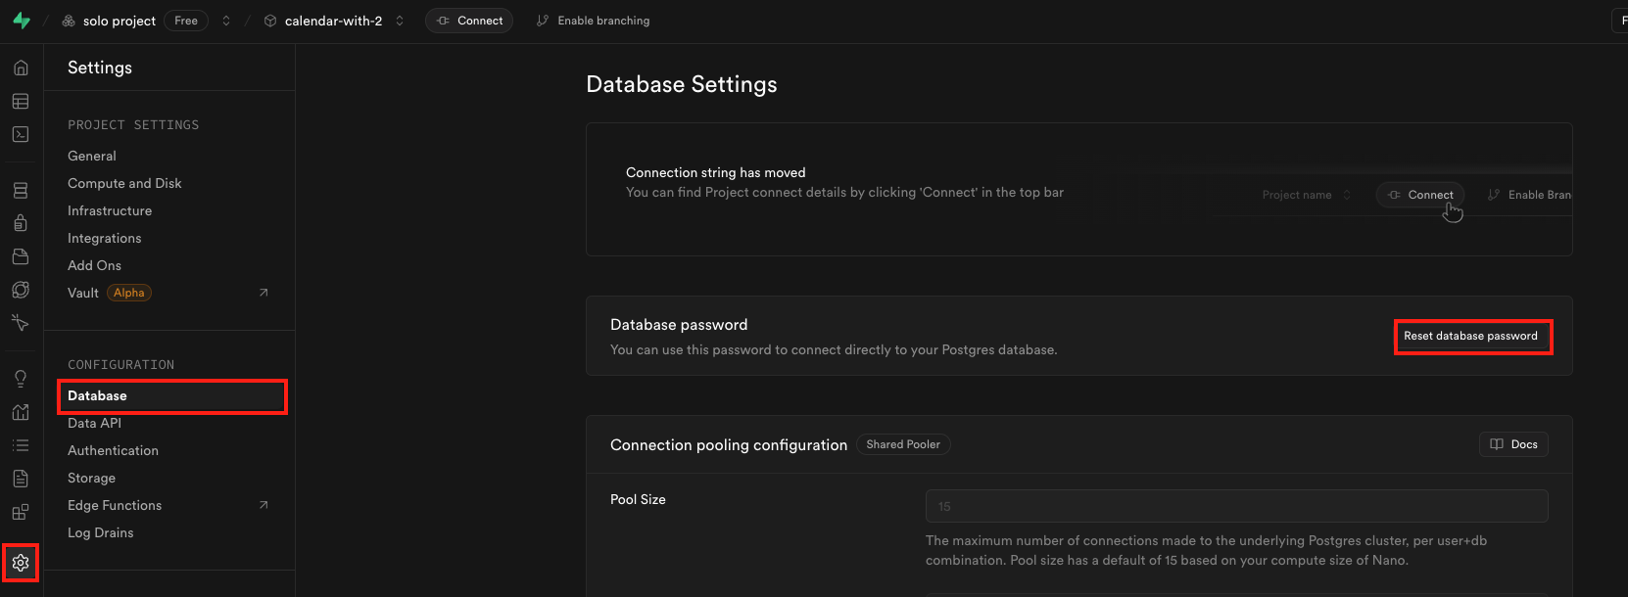
Task: Open connection pooling Docs link
Action: click(x=1513, y=444)
